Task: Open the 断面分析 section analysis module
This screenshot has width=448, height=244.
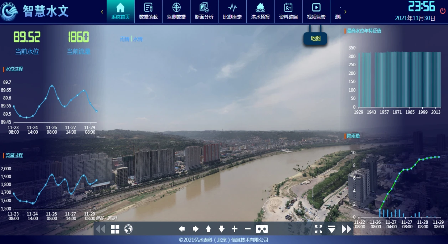Action: tap(204, 11)
